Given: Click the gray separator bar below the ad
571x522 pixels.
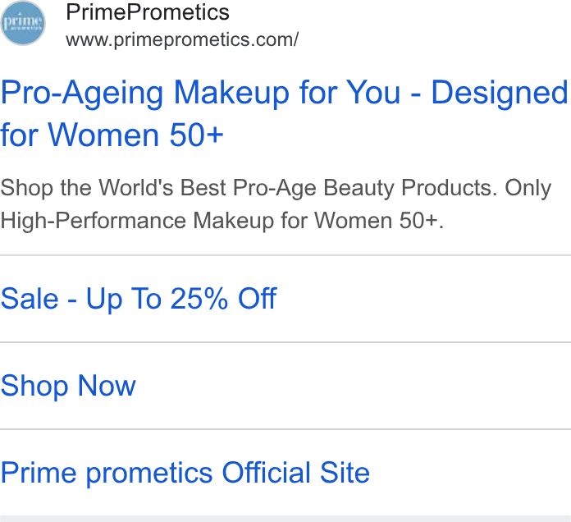Looking at the screenshot, I should click(285, 519).
